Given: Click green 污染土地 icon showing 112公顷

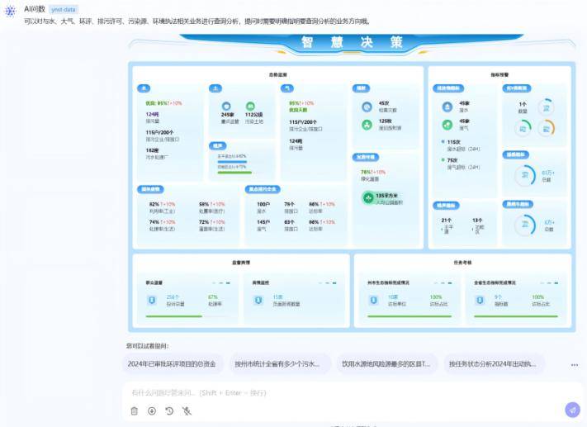Looking at the screenshot, I should [x=250, y=107].
